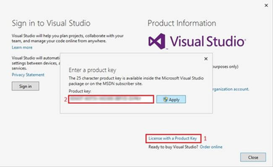
Task: Click License with a Product Key link
Action: pos(173,138)
